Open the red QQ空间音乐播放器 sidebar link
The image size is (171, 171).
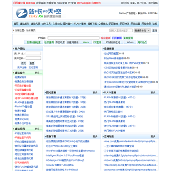pyautogui.click(x=24, y=94)
